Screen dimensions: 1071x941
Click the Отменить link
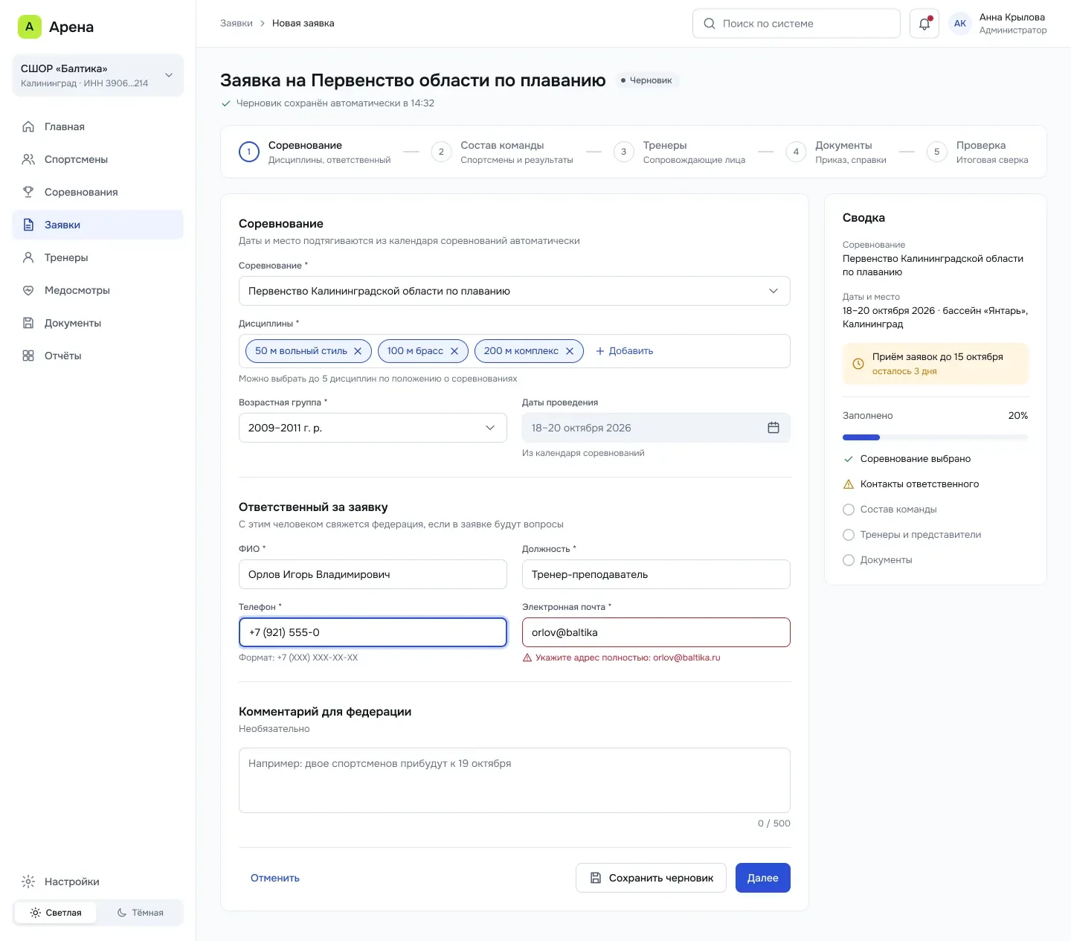click(x=275, y=878)
